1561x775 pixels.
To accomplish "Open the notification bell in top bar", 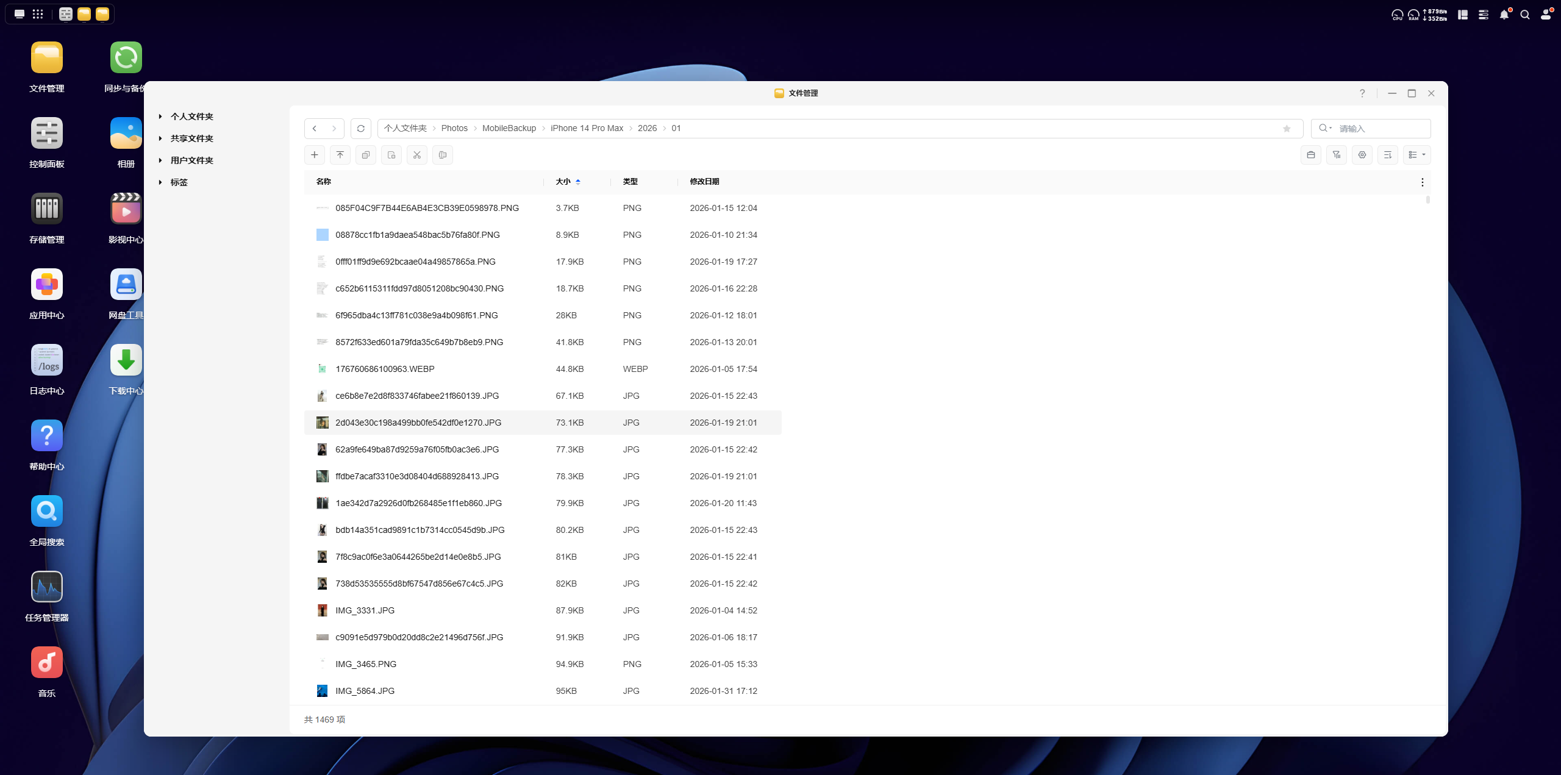I will (1504, 15).
